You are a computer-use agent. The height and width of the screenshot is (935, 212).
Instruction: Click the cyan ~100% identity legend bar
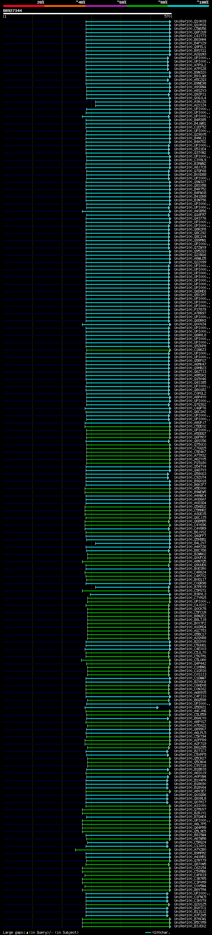[188, 6]
